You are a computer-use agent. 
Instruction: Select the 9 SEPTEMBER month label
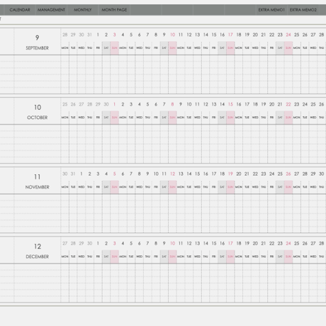(x=38, y=43)
